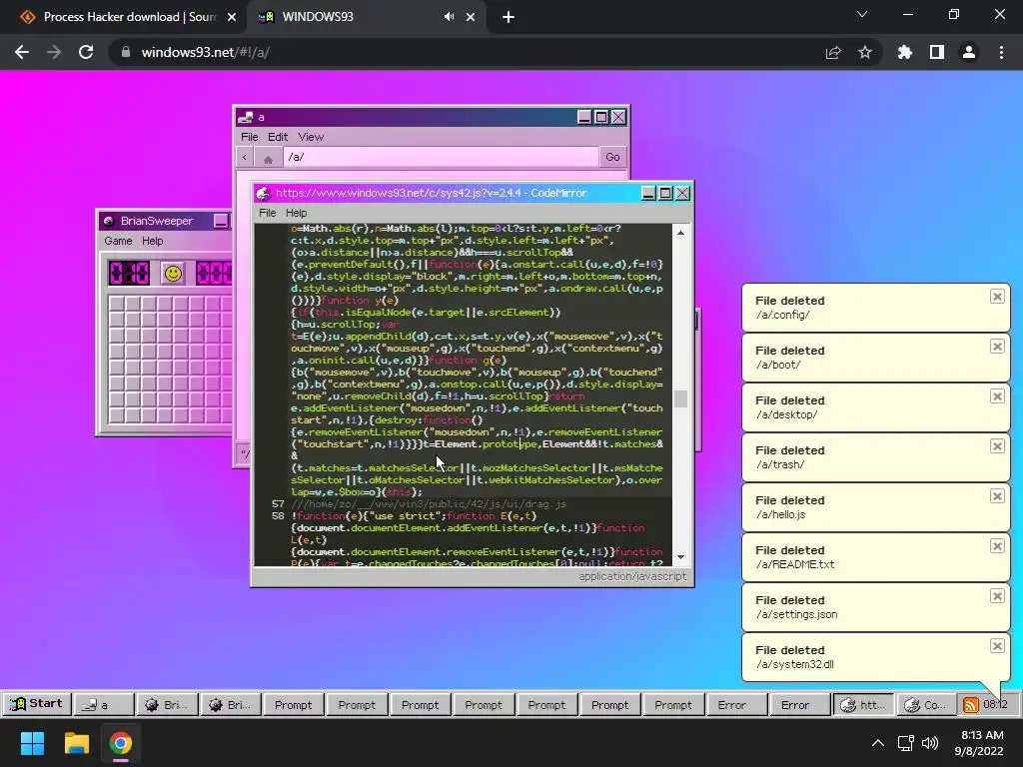Open File Explorer from the Windows taskbar
This screenshot has height=767, width=1023.
tap(76, 743)
